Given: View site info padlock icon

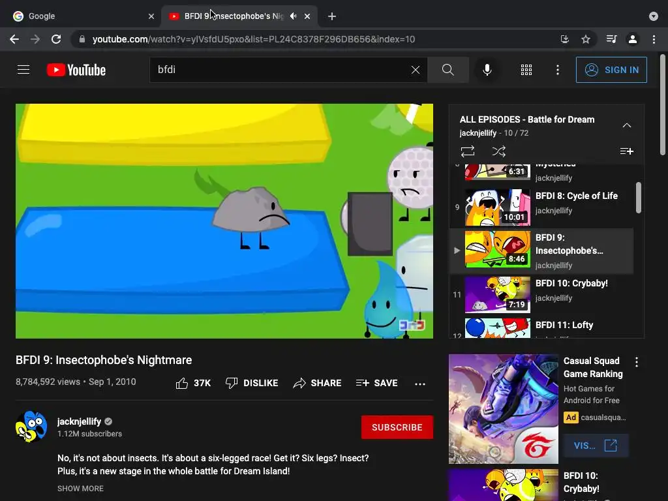Looking at the screenshot, I should pos(82,39).
